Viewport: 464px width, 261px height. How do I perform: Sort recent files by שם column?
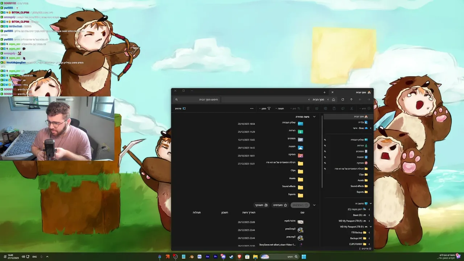(x=302, y=212)
